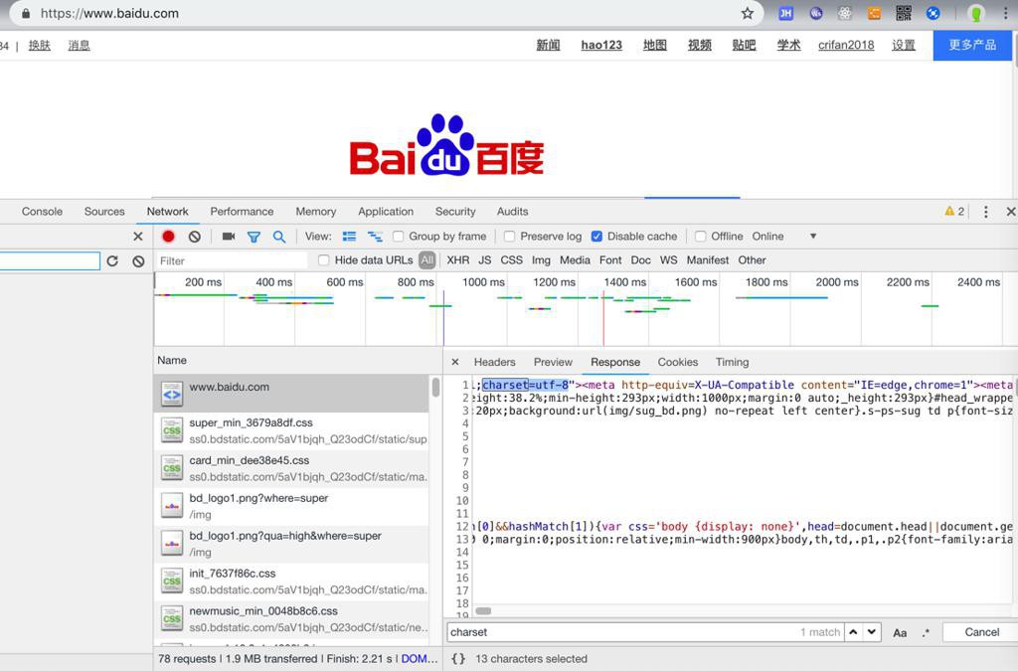
Task: Select www.baidu.com request row
Action: [x=291, y=394]
